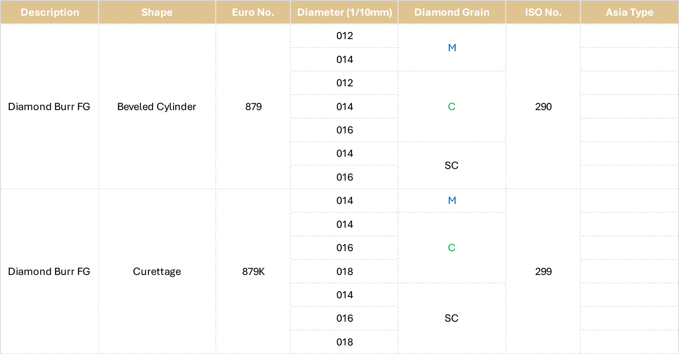679x354 pixels.
Task: Select ISO number 290 cell
Action: click(x=543, y=106)
